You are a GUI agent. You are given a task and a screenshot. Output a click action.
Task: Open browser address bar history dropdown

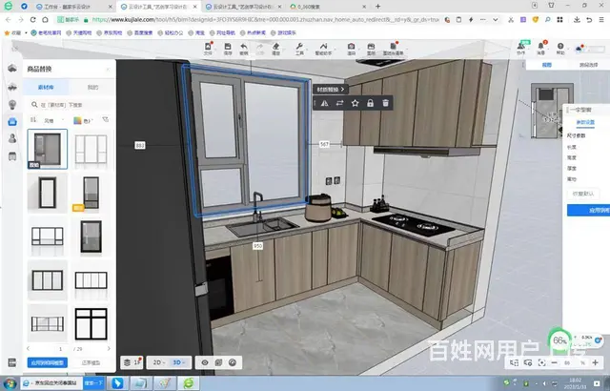[x=496, y=19]
